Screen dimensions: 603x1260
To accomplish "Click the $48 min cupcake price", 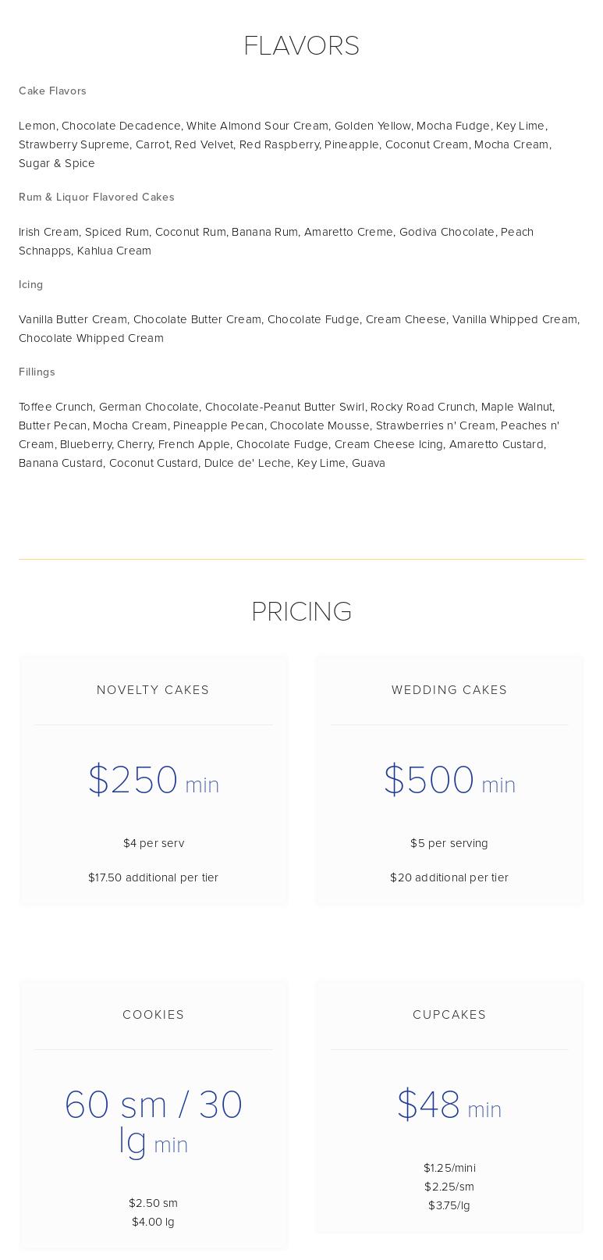I will pos(449,1105).
